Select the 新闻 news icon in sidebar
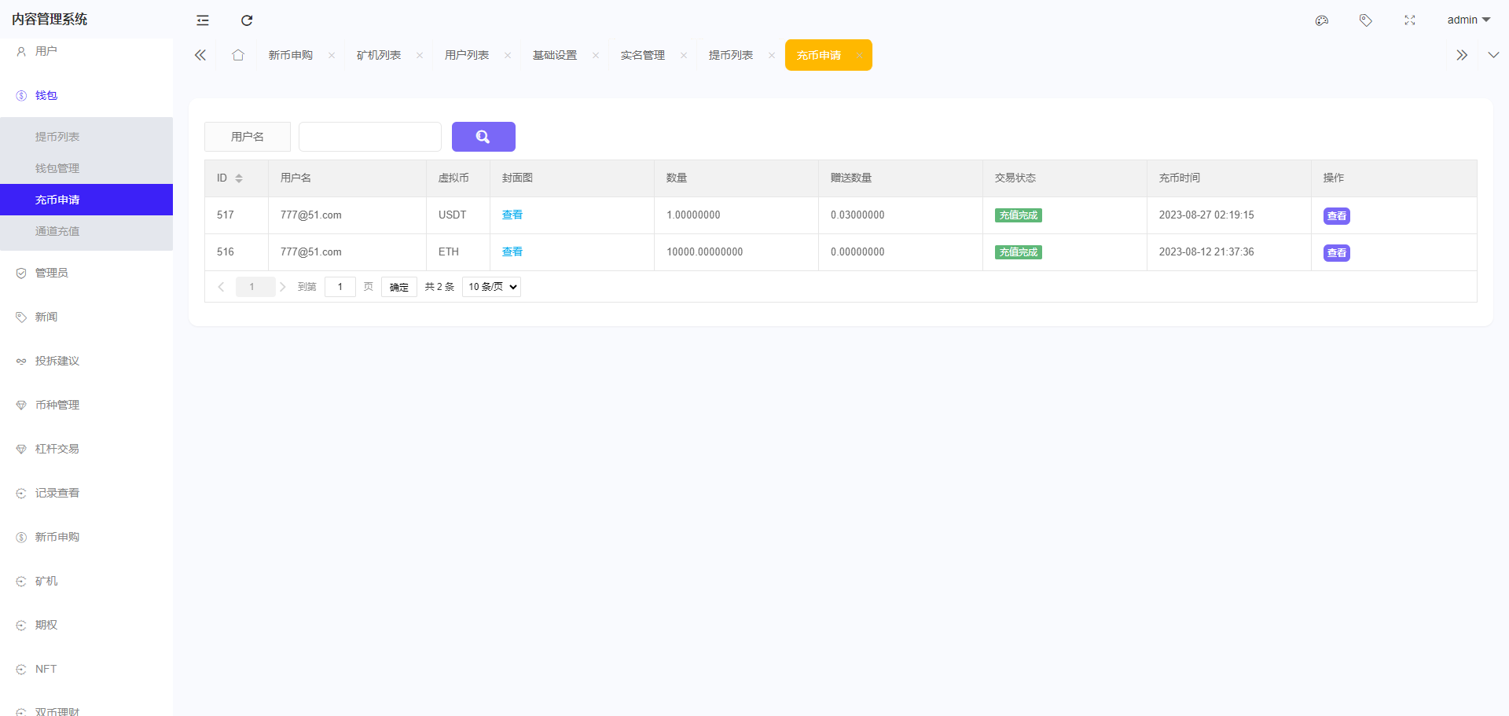The image size is (1509, 716). click(20, 317)
